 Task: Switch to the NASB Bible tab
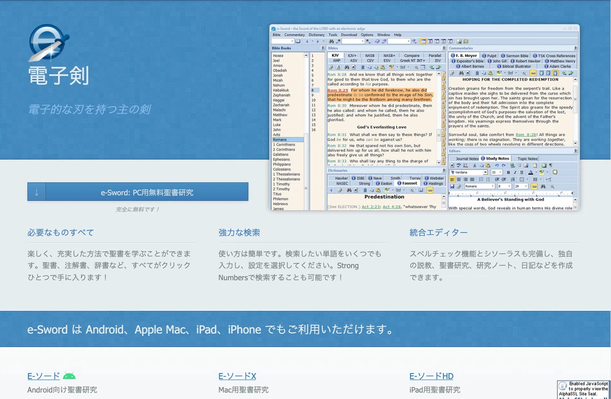tap(370, 55)
